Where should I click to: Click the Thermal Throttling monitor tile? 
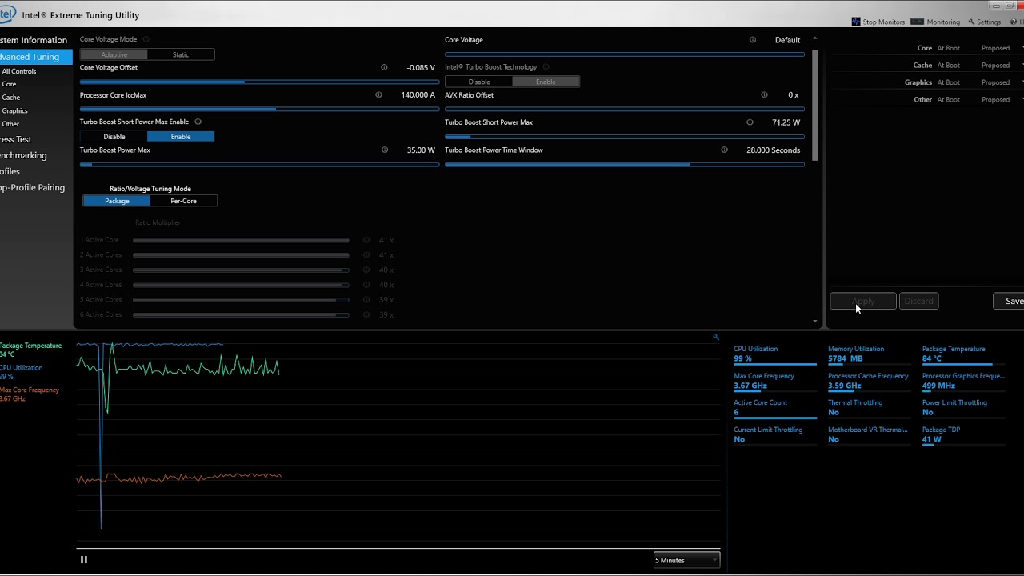point(870,408)
